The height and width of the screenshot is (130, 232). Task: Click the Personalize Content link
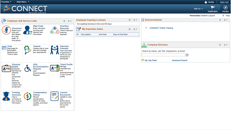(x=204, y=16)
